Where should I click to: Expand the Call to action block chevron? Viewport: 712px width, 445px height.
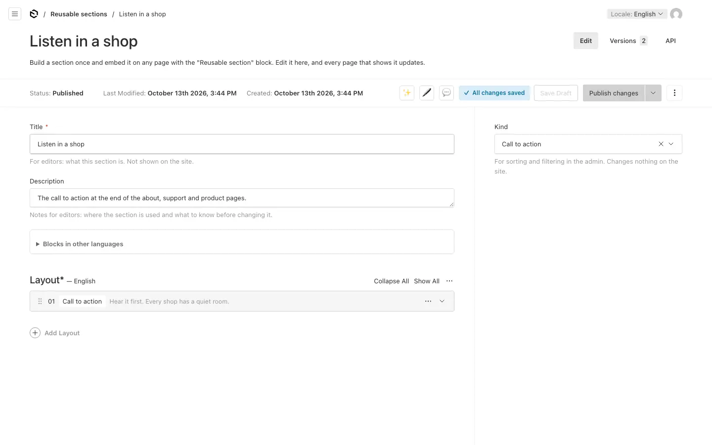442,301
